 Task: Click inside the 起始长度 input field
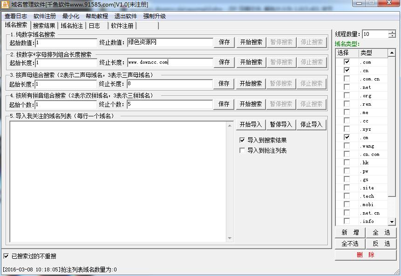point(65,62)
